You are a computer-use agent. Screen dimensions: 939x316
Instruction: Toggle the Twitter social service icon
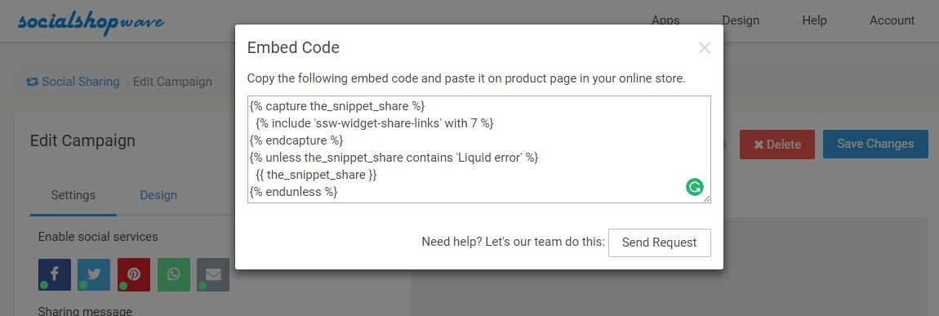[x=94, y=274]
